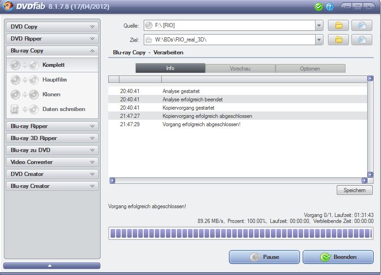Select Hauptfilm copy mode
This screenshot has height=275, width=381.
click(52, 80)
